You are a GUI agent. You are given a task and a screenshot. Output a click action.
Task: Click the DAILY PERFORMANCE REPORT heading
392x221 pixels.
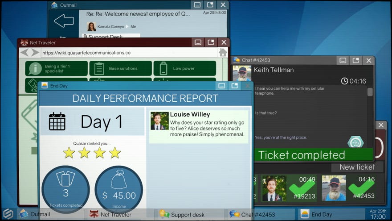146,98
